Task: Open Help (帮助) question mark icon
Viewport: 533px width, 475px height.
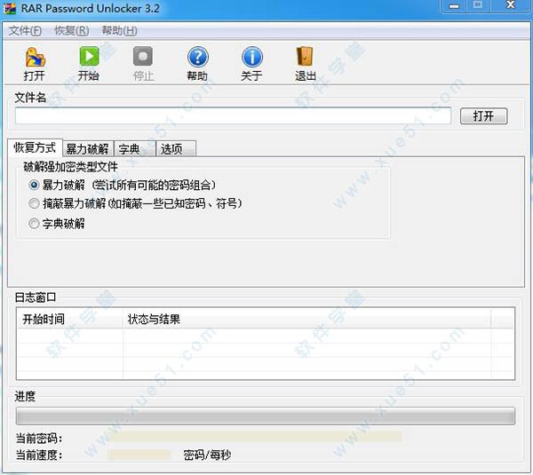Action: 197,58
